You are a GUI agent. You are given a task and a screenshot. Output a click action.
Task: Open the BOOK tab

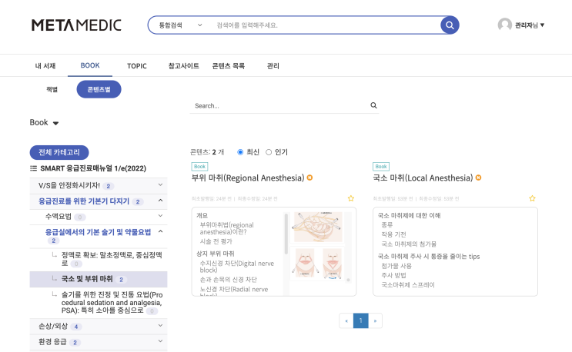(90, 65)
